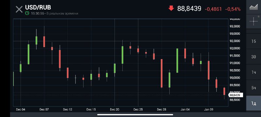The height and width of the screenshot is (117, 261).
Task: Select the Jan 04 date marker
Action: [x=185, y=110]
